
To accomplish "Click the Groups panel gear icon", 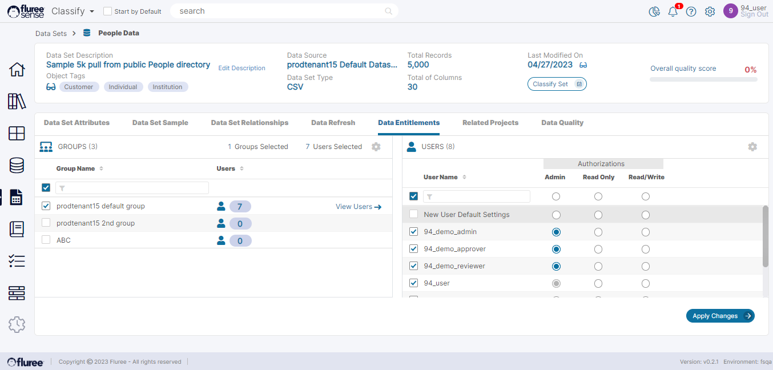I will click(376, 147).
